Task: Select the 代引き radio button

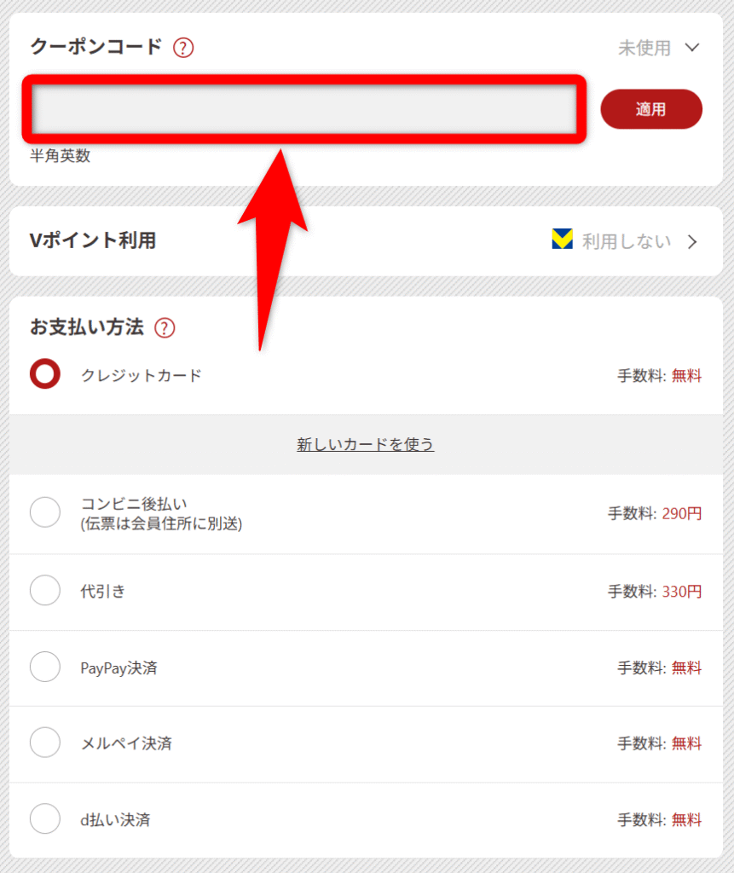Action: [x=45, y=590]
